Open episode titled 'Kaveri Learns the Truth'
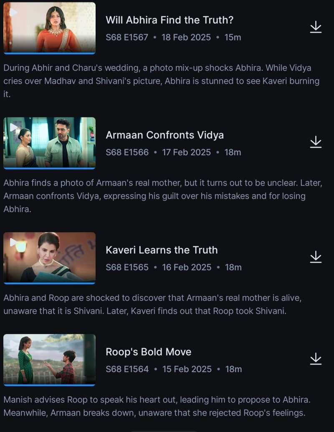This screenshot has width=334, height=432. point(161,250)
